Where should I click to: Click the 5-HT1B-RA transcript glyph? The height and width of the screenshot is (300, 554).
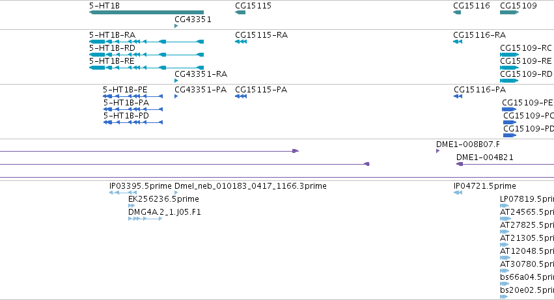(x=146, y=42)
